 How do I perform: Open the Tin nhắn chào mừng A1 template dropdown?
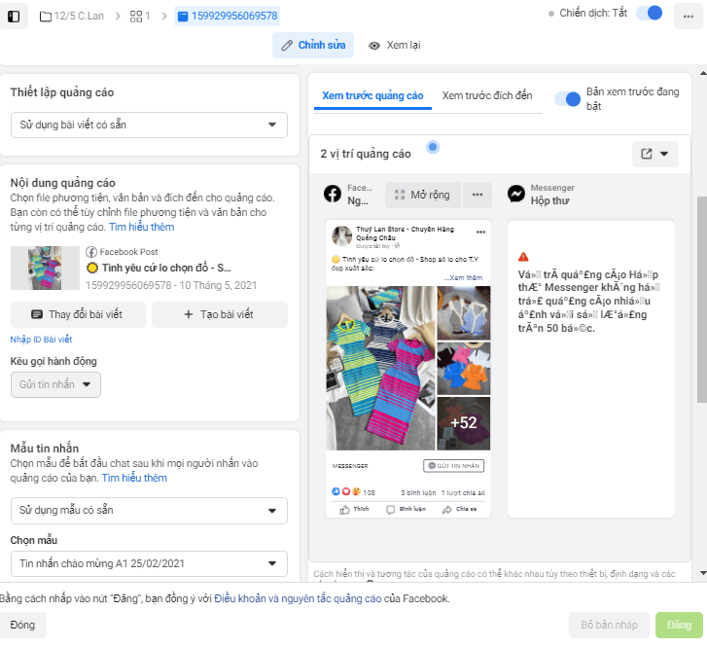tap(149, 563)
